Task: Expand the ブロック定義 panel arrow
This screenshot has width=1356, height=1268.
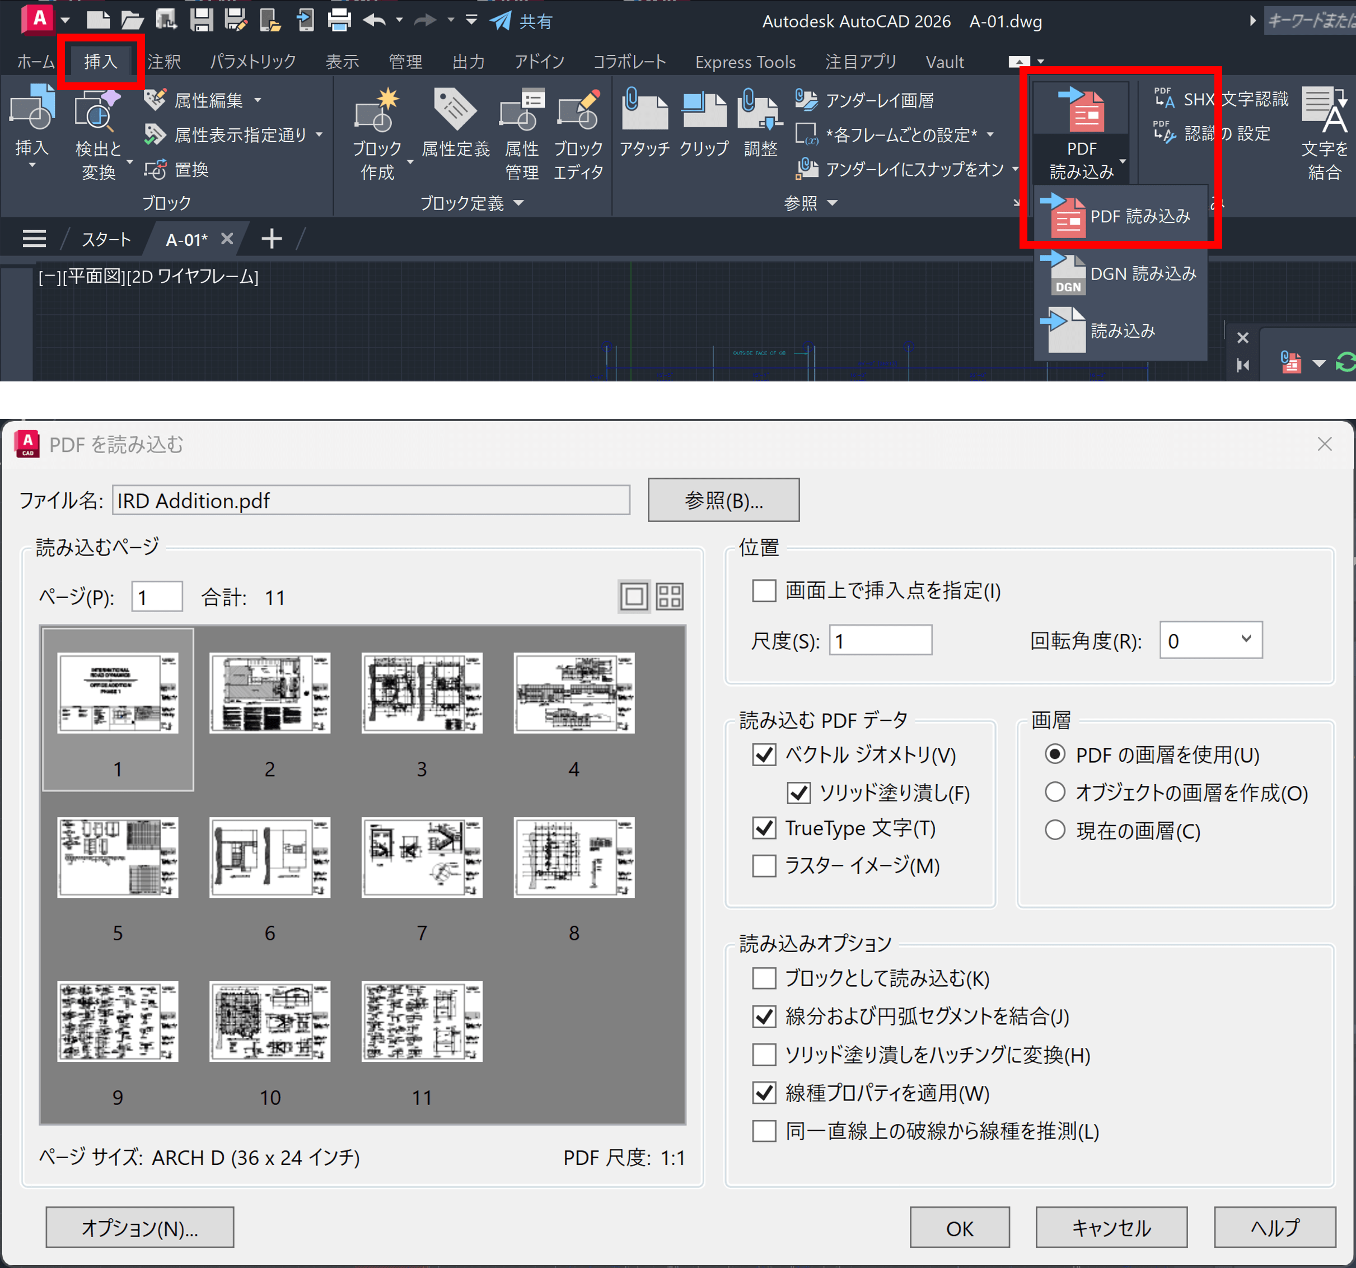Action: click(x=518, y=203)
